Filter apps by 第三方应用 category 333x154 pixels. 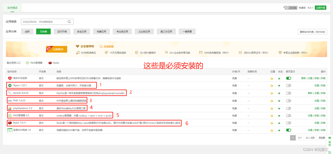tap(166, 32)
